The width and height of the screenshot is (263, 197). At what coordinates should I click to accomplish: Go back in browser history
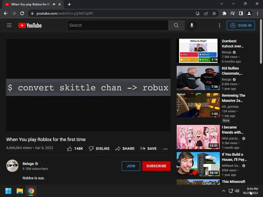coord(6,13)
